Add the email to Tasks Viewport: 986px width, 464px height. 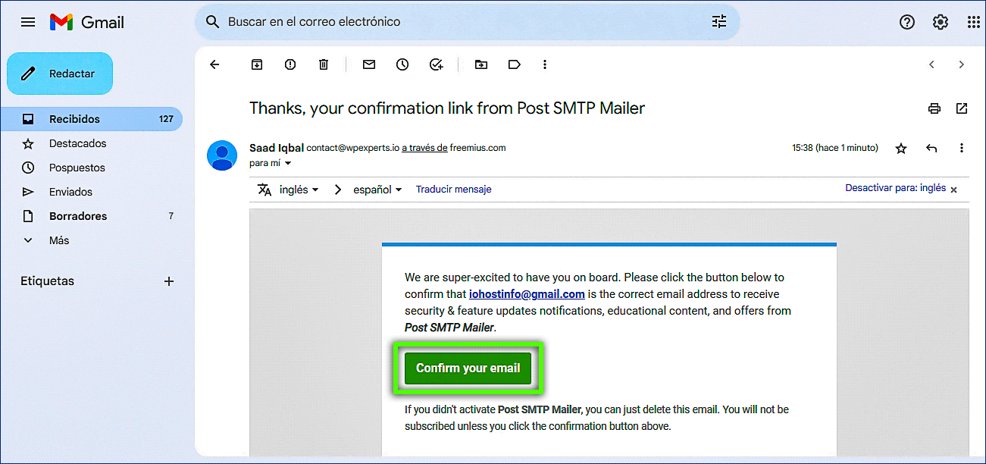436,64
